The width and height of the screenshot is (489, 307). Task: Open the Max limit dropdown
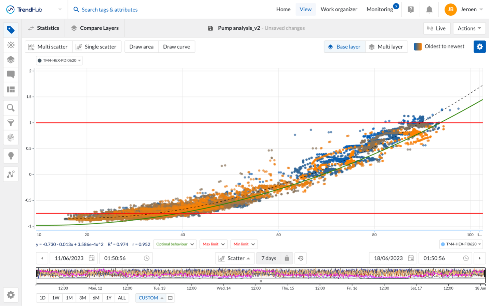click(x=214, y=244)
